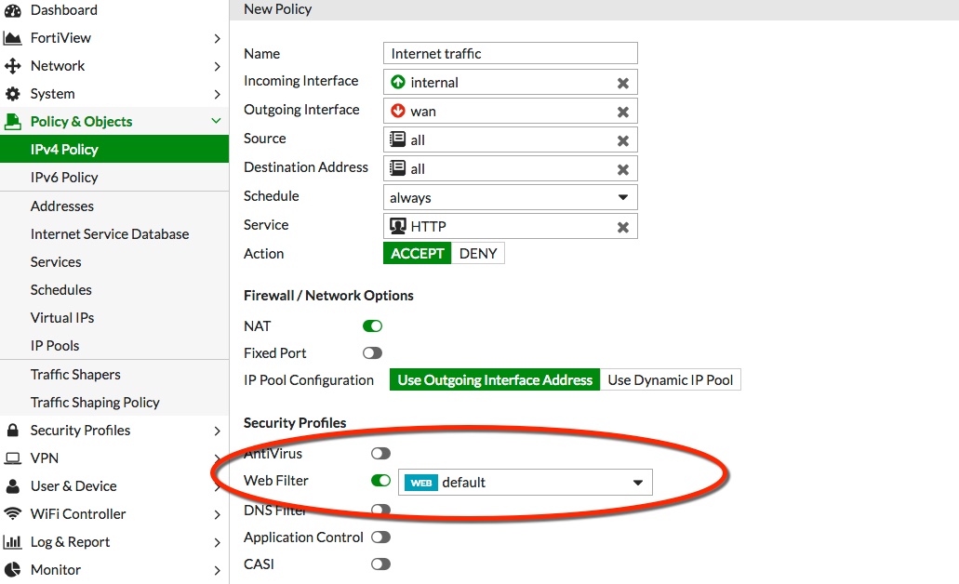Screen dimensions: 959x584
Task: Turn on the Fixed Port option
Action: point(372,352)
